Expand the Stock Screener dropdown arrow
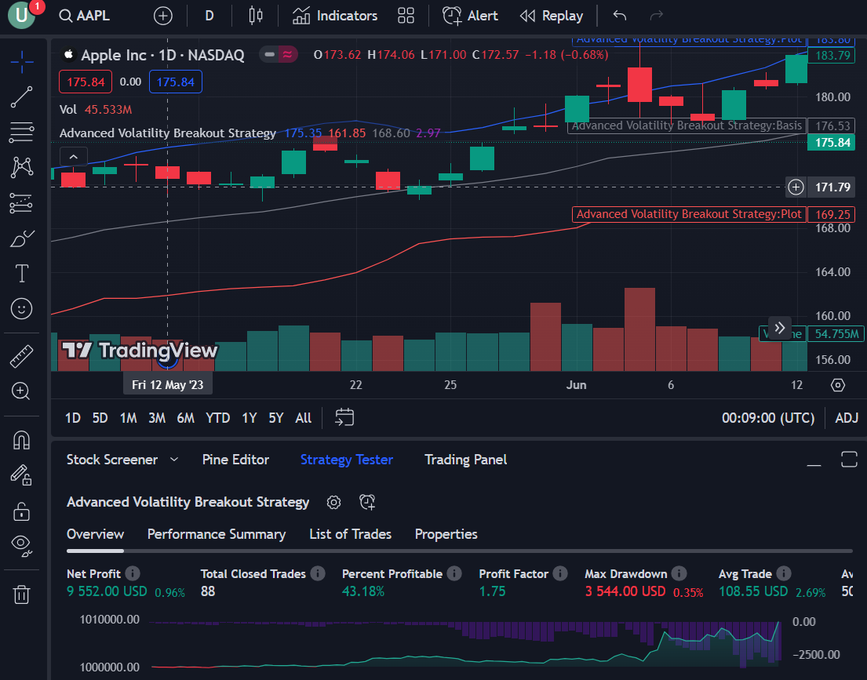The height and width of the screenshot is (680, 867). tap(174, 460)
